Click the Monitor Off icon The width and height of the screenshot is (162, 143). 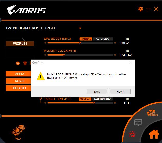(138, 123)
